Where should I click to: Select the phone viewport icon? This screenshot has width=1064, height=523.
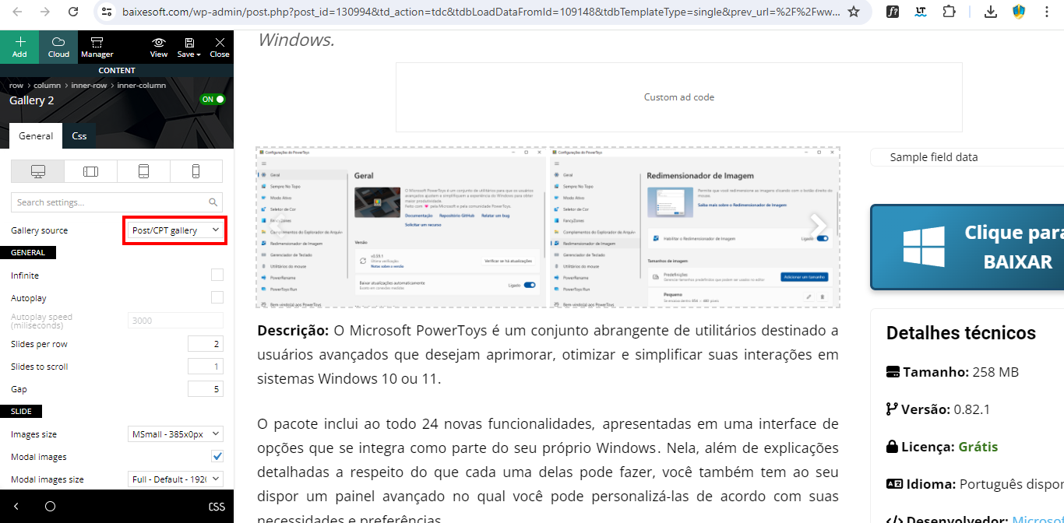(x=196, y=171)
